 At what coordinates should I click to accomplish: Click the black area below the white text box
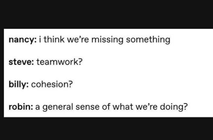point(106,129)
